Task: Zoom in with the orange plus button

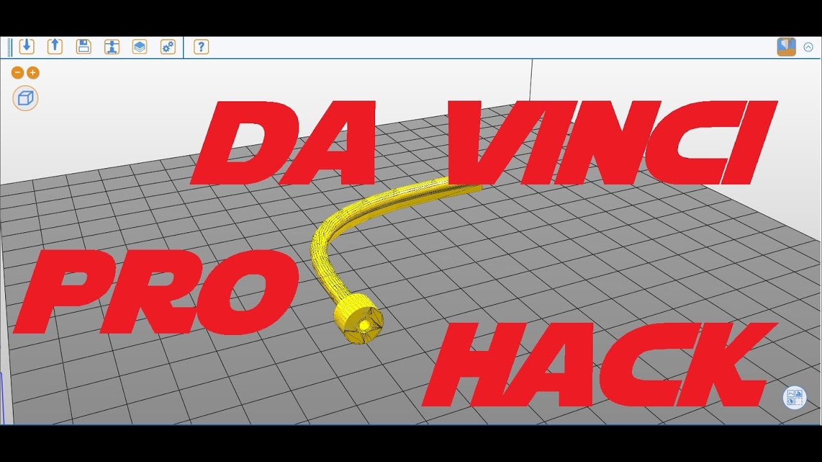Action: pos(33,73)
